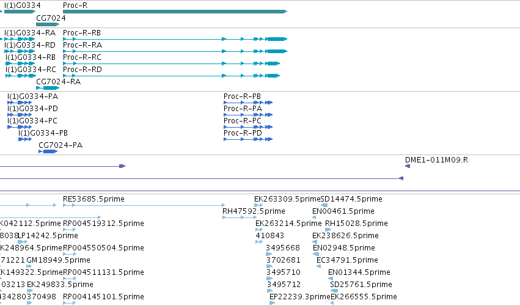The width and height of the screenshot is (520, 306).
Task: Select the EK263309.5prime EST feature
Action: click(258, 205)
